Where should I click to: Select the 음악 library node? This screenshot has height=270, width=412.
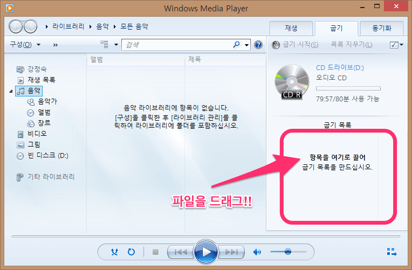click(x=29, y=91)
